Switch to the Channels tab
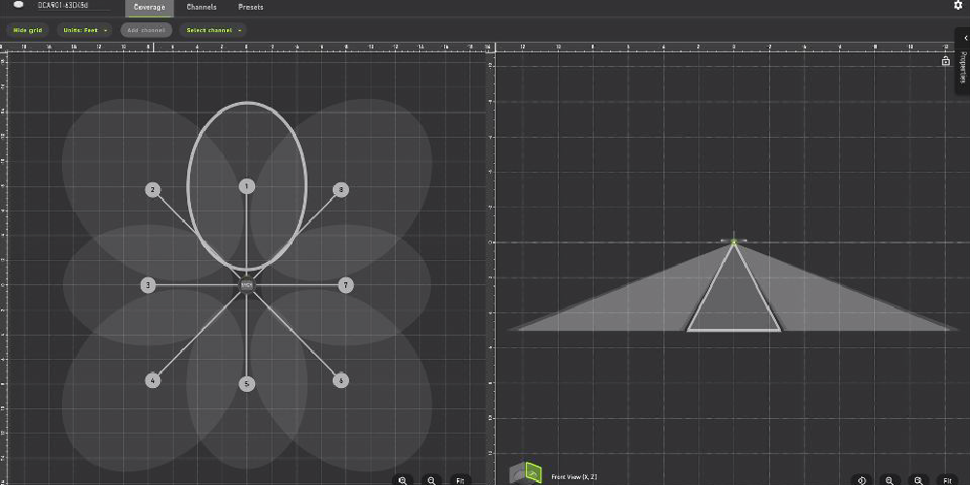This screenshot has width=970, height=485. click(x=202, y=8)
